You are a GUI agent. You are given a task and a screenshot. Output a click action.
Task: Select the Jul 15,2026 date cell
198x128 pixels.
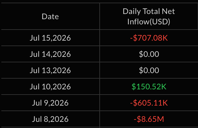50,38
